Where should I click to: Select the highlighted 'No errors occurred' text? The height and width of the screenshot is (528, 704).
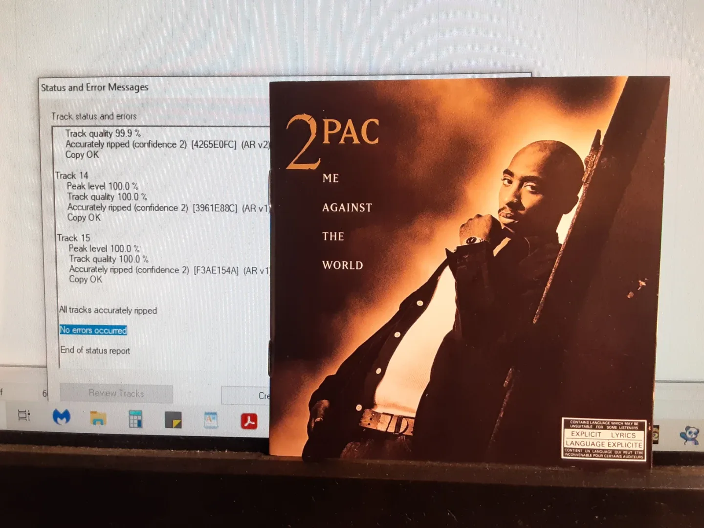[93, 330]
